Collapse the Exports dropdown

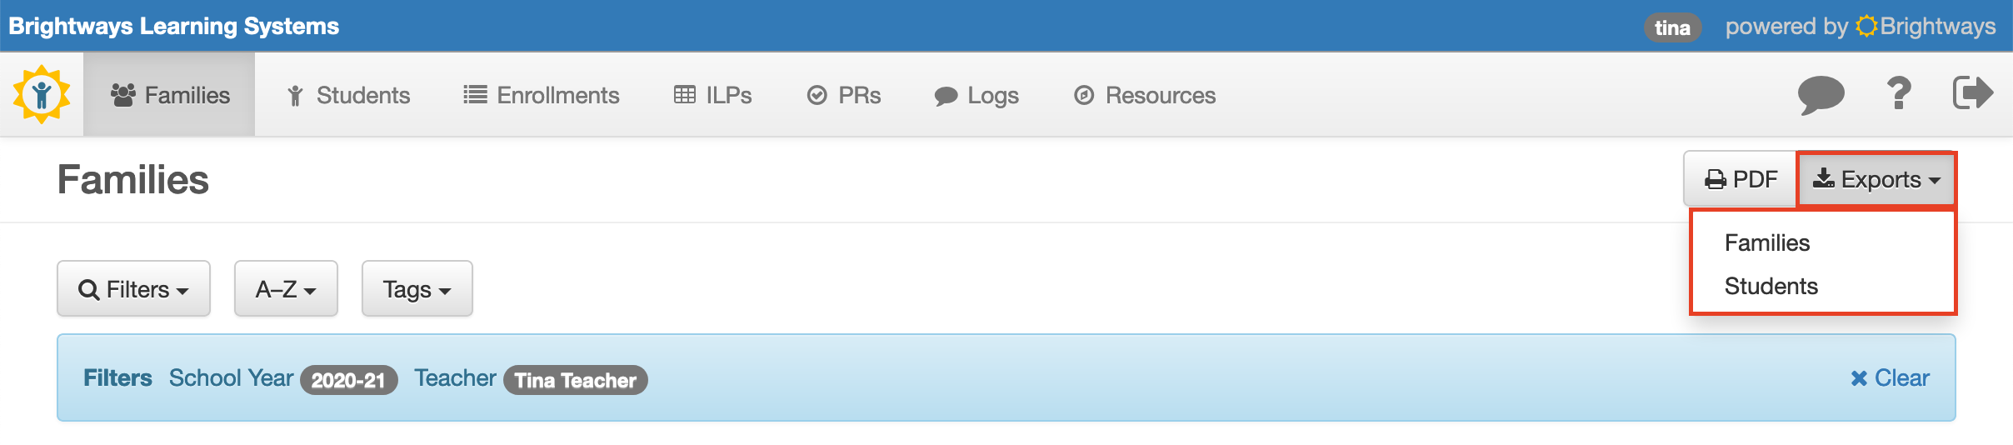click(x=1876, y=179)
